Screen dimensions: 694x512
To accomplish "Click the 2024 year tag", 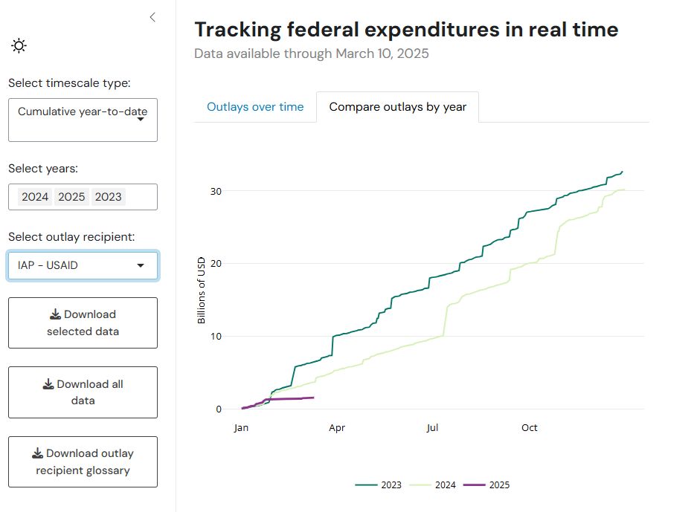I will pos(35,197).
